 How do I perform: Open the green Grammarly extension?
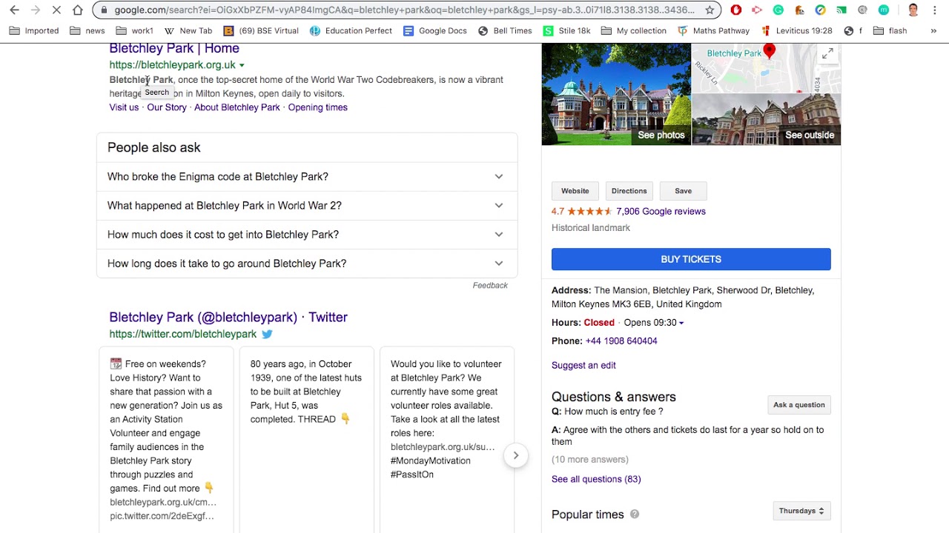point(778,10)
